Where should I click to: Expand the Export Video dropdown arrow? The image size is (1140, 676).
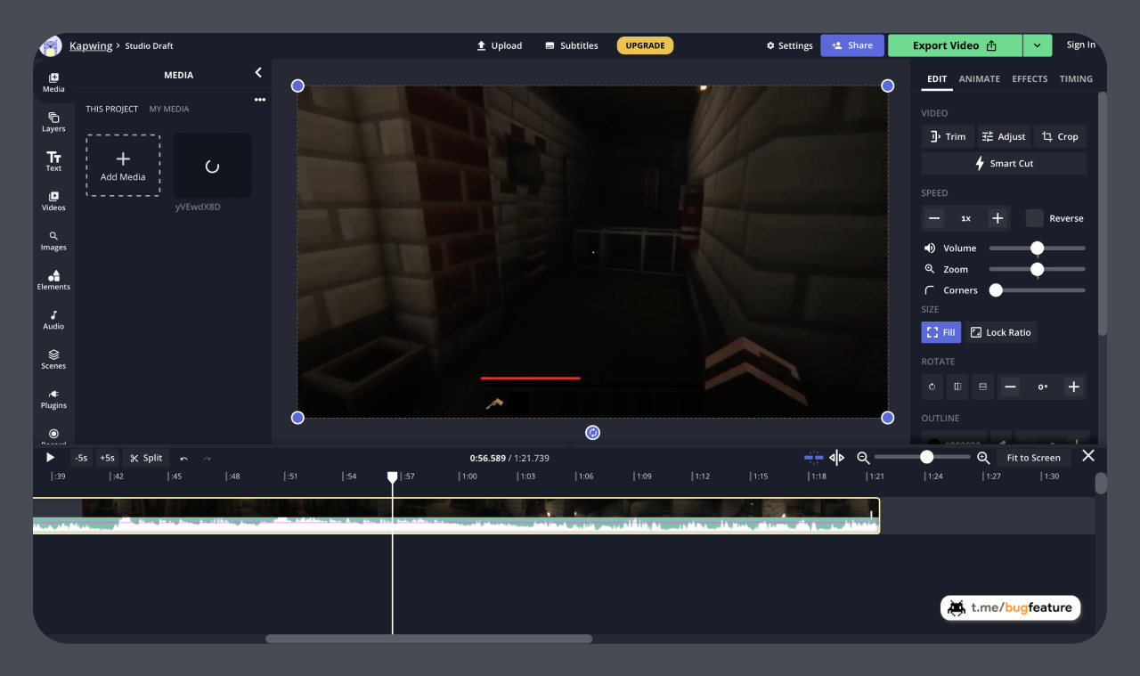[x=1037, y=45]
